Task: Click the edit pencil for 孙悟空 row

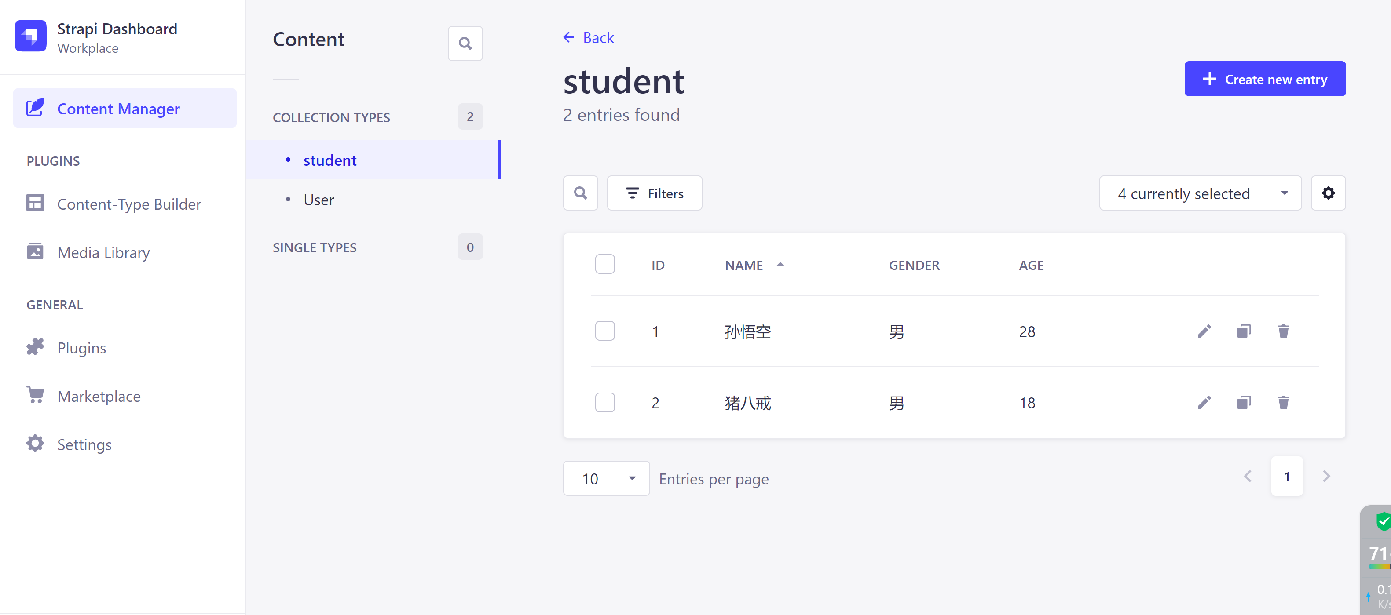Action: tap(1204, 331)
